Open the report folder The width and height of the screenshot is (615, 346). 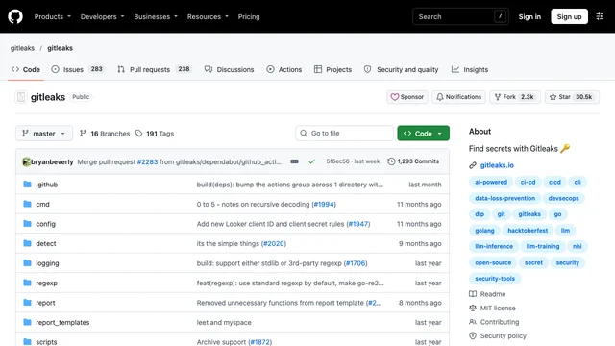[x=45, y=303]
